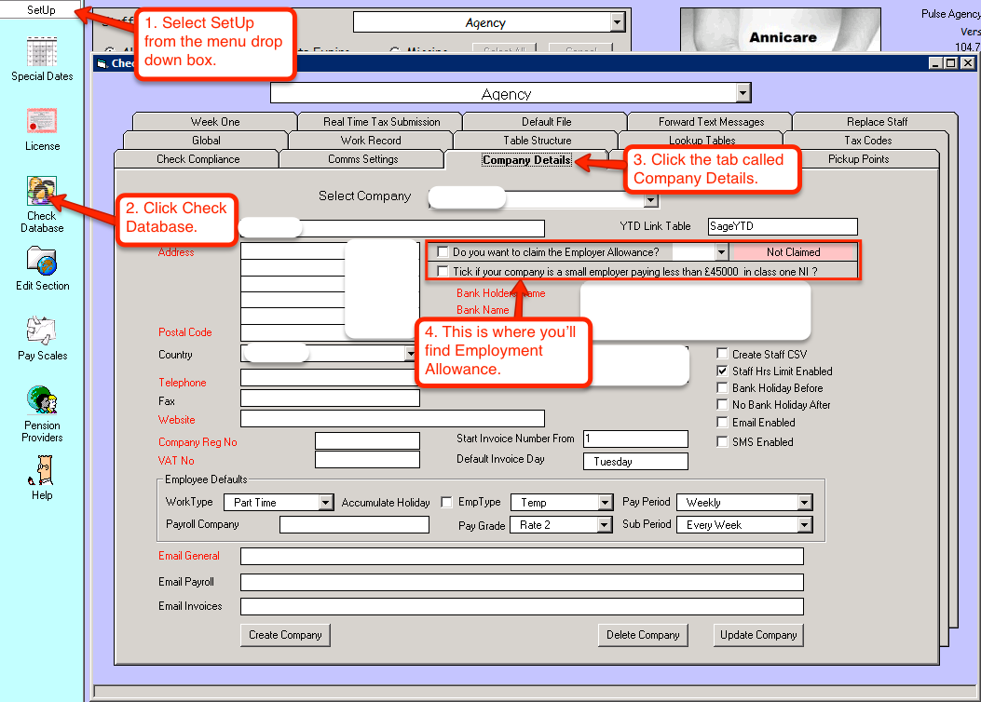Enable the SMS Enabled checkbox
This screenshot has width=981, height=702.
(x=722, y=442)
